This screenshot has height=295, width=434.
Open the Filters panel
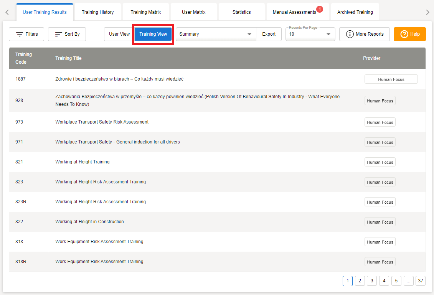(x=26, y=34)
